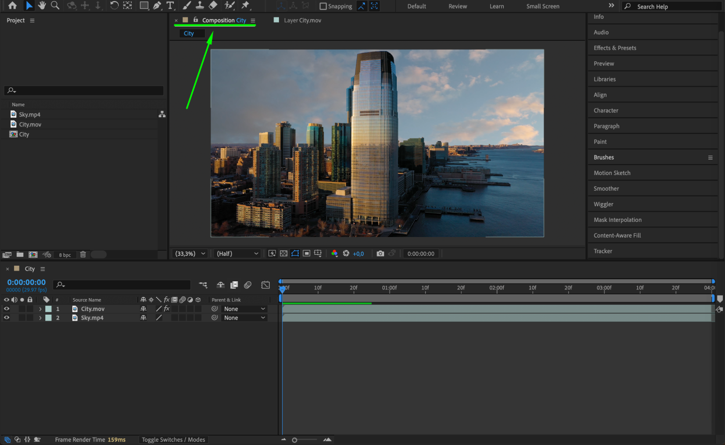Expand the City.mov layer properties
Screen dimensions: 725x445
point(40,309)
